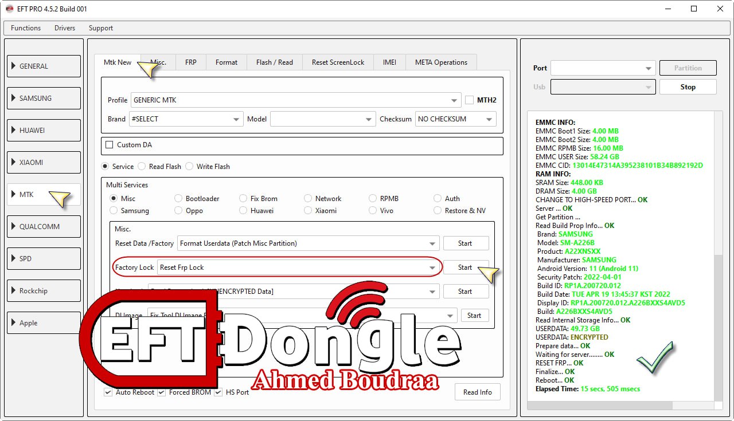Switch to the Format tab

point(227,62)
